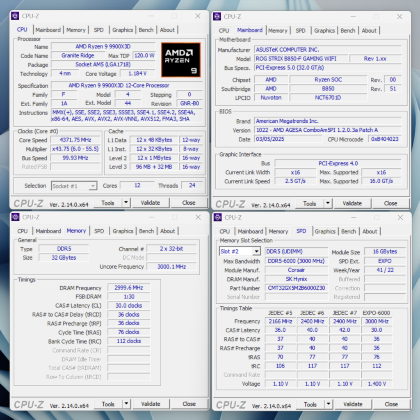The width and height of the screenshot is (420, 420).
Task: Click the part number field CMT32GX5M2B6000Z30
Action: [297, 288]
